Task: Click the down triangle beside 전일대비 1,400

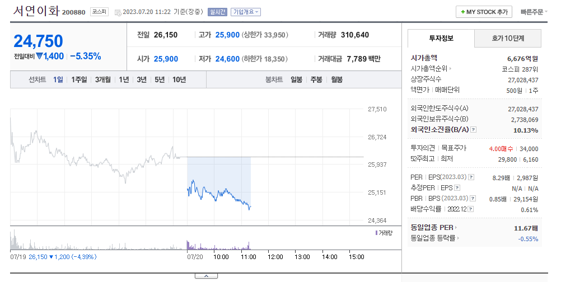Action: pyautogui.click(x=39, y=56)
